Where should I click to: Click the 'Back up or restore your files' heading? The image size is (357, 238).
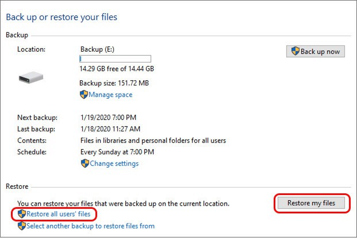(x=62, y=17)
